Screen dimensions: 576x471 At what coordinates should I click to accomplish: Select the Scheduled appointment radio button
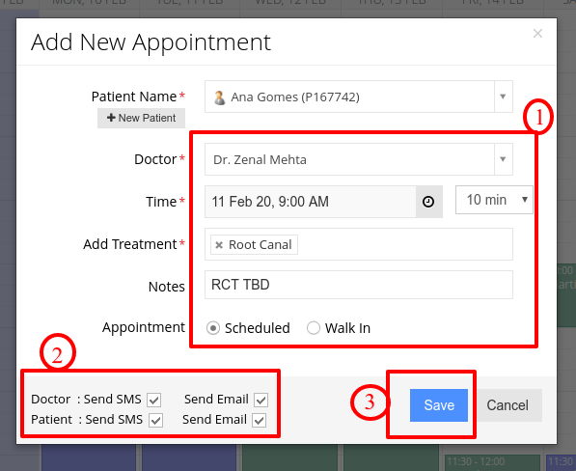[213, 328]
